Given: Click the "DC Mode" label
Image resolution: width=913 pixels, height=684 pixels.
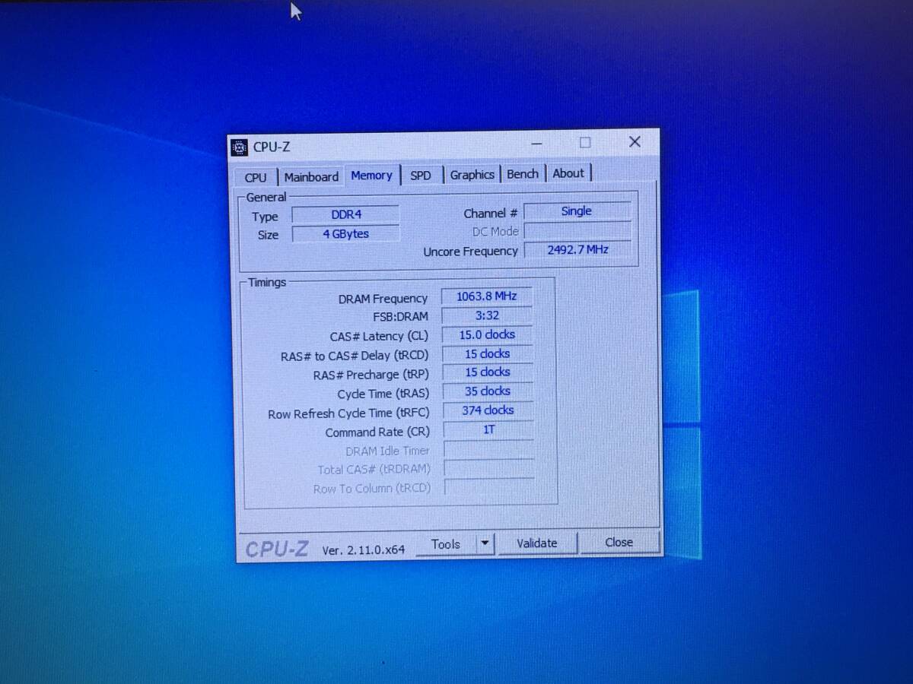Looking at the screenshot, I should tap(495, 232).
